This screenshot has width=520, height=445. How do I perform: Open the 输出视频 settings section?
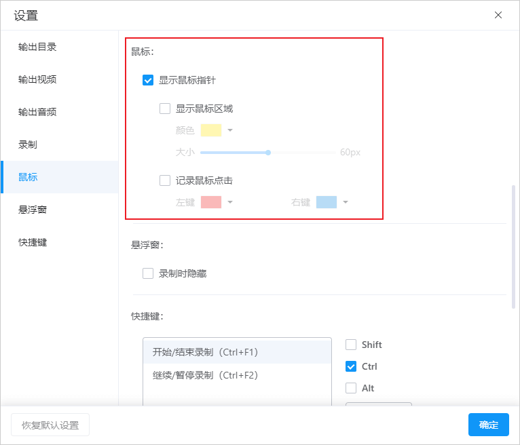[60, 79]
